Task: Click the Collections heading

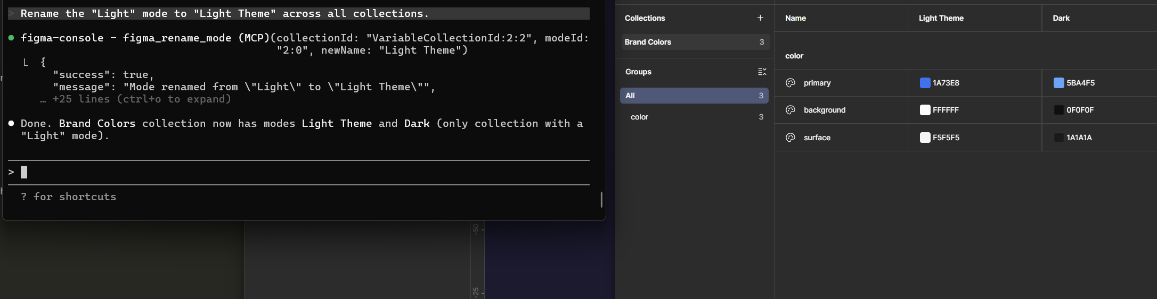Action: (x=645, y=18)
